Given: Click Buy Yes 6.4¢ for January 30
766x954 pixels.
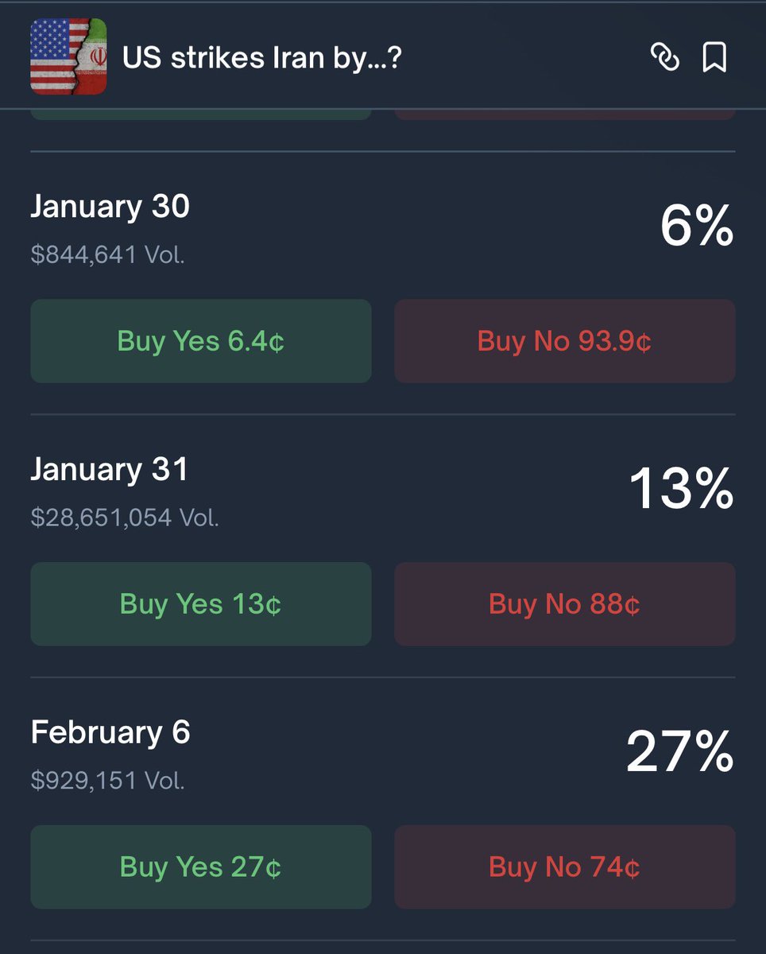Looking at the screenshot, I should coord(201,341).
